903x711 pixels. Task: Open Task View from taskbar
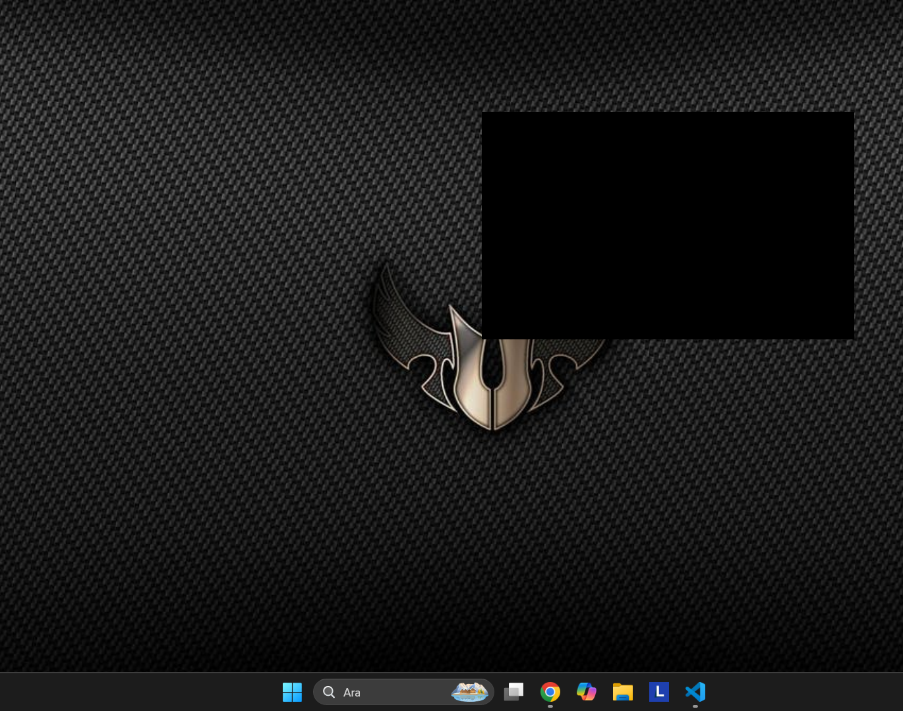[514, 692]
